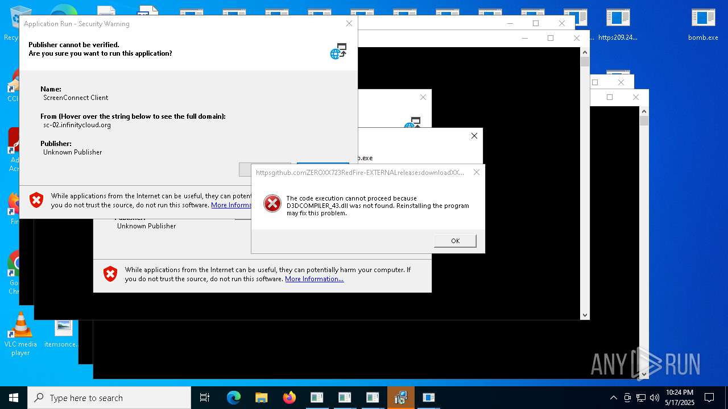Switch to the blue window app in the taskbar
The width and height of the screenshot is (728, 409).
pos(429,398)
